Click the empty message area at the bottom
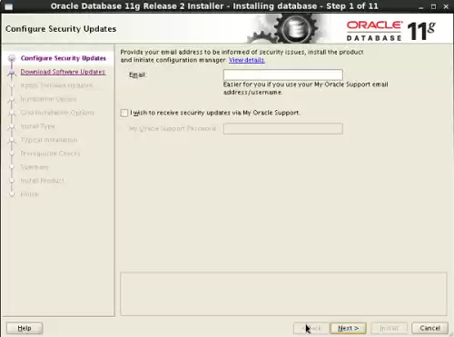Viewport: 454px width, 337px height. 283,293
